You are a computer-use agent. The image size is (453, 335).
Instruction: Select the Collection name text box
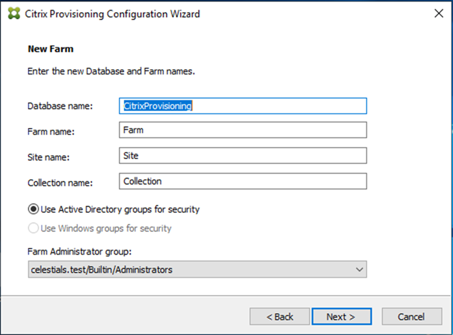click(x=243, y=181)
